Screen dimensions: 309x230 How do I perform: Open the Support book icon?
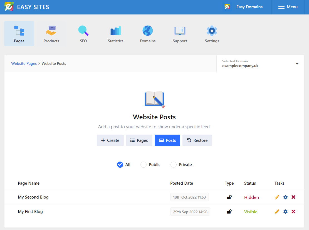180,31
